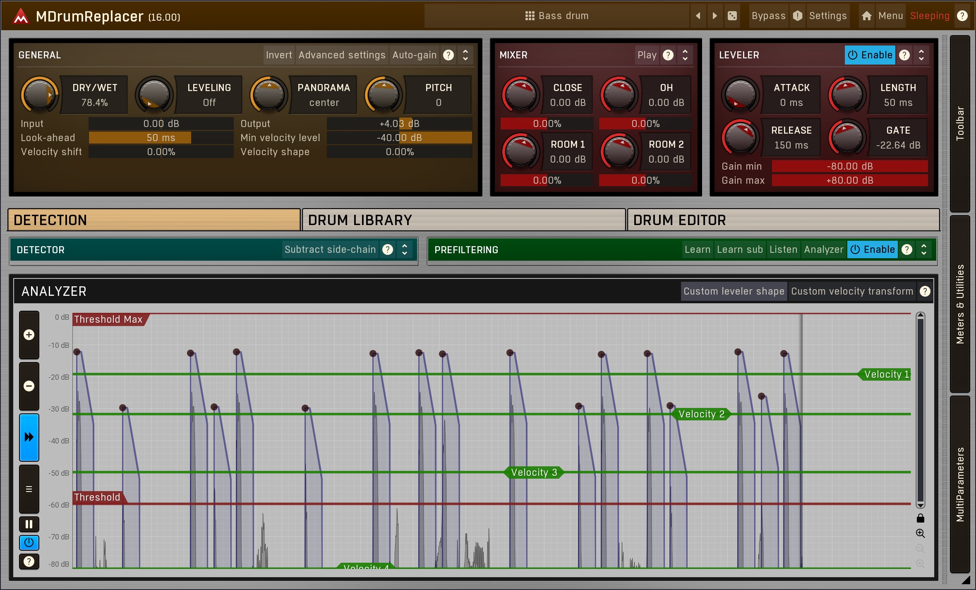
Task: Switch to the Detection tab
Action: [x=154, y=220]
